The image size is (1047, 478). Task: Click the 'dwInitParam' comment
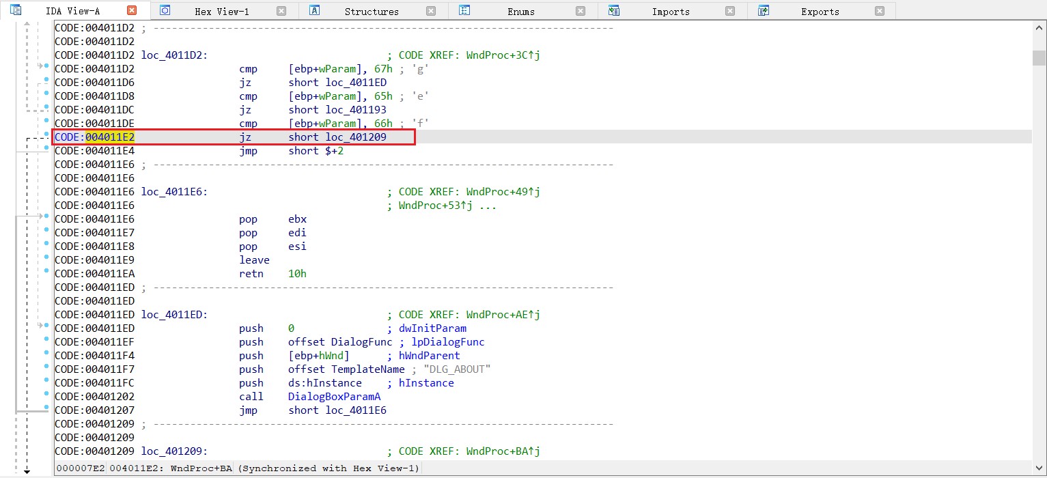[432, 328]
